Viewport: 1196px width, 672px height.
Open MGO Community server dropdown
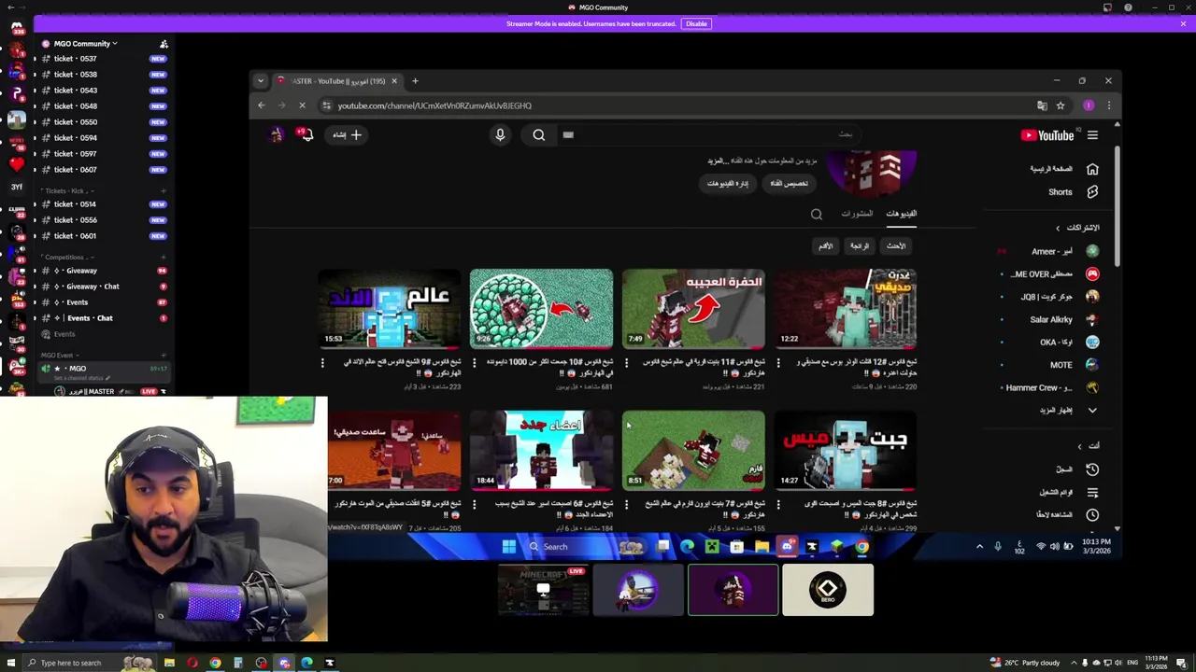pos(84,44)
